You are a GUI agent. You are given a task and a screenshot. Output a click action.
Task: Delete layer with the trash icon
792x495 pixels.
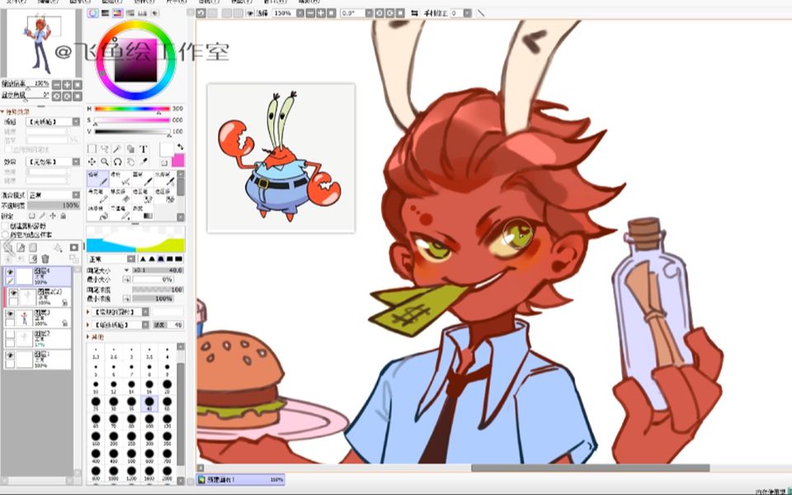(45, 258)
